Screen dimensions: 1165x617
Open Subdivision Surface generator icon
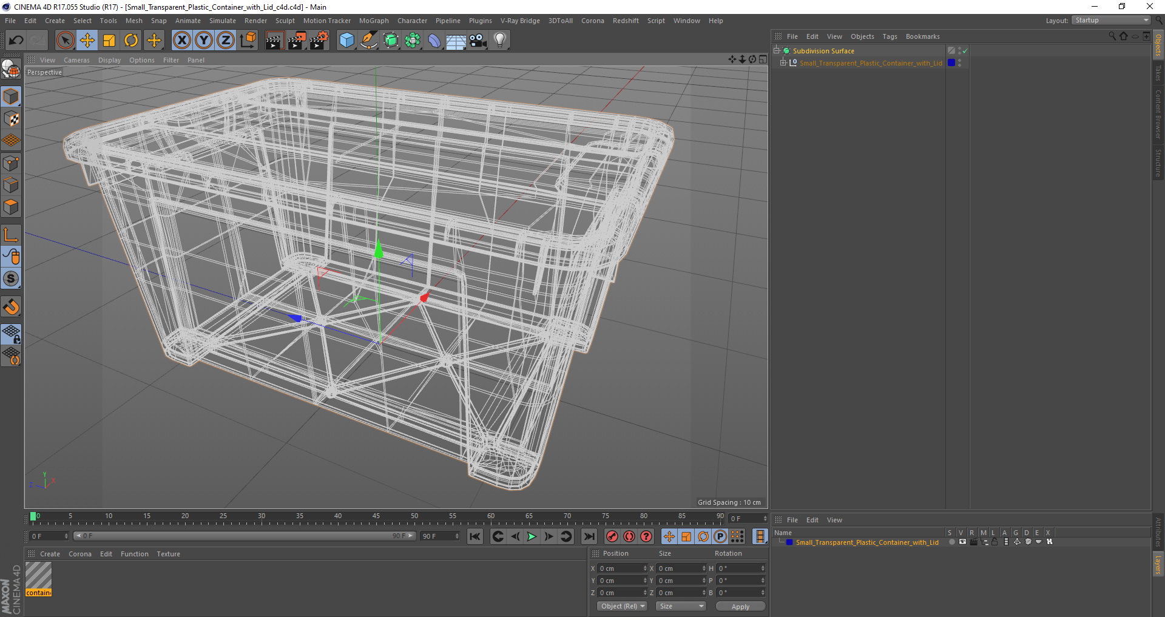pos(391,41)
